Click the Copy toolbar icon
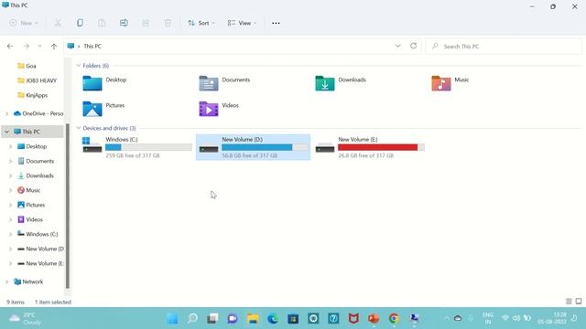The width and height of the screenshot is (586, 329). tap(80, 23)
